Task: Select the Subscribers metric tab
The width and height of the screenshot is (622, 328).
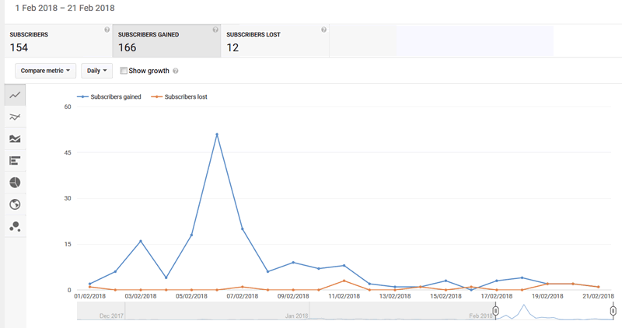Action: (x=56, y=41)
